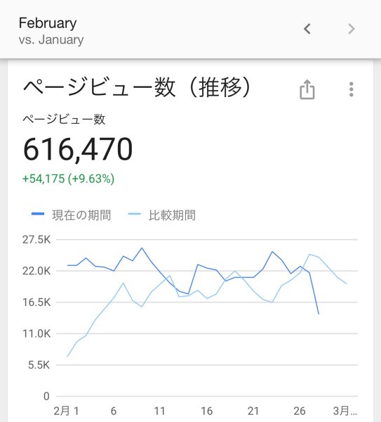Toggle the 現在の期間 legend series
Screen dimensions: 381x422
71,215
